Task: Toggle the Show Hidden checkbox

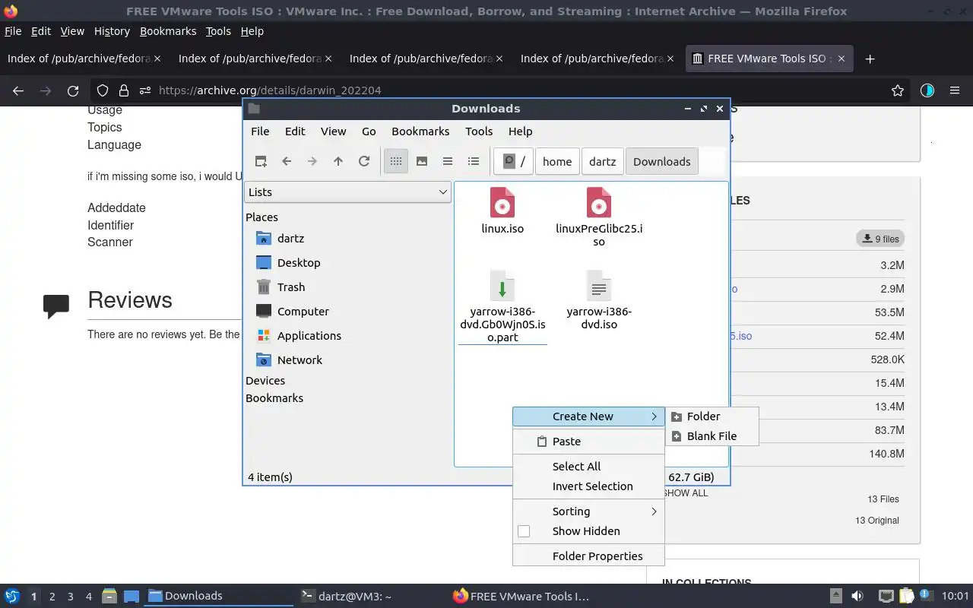Action: [x=524, y=531]
